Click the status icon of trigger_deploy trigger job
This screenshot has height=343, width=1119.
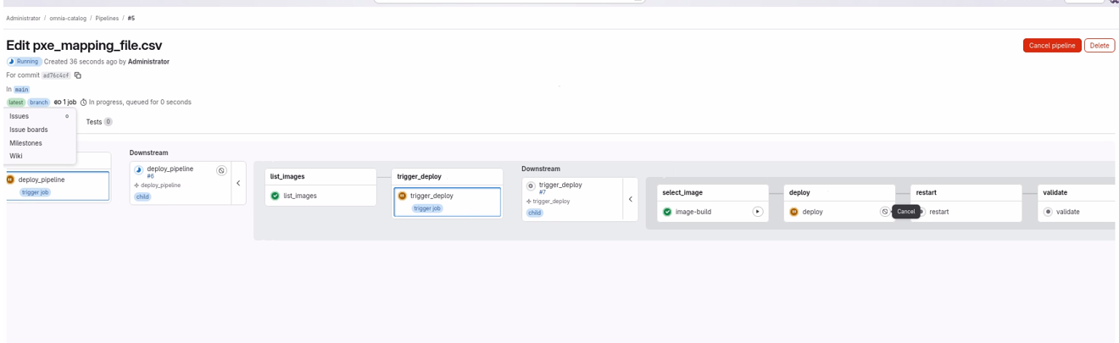403,196
